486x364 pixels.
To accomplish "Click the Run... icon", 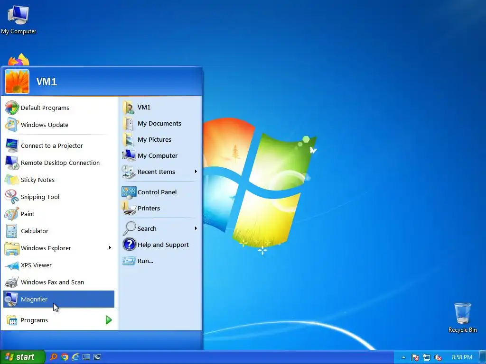I will pos(129,261).
